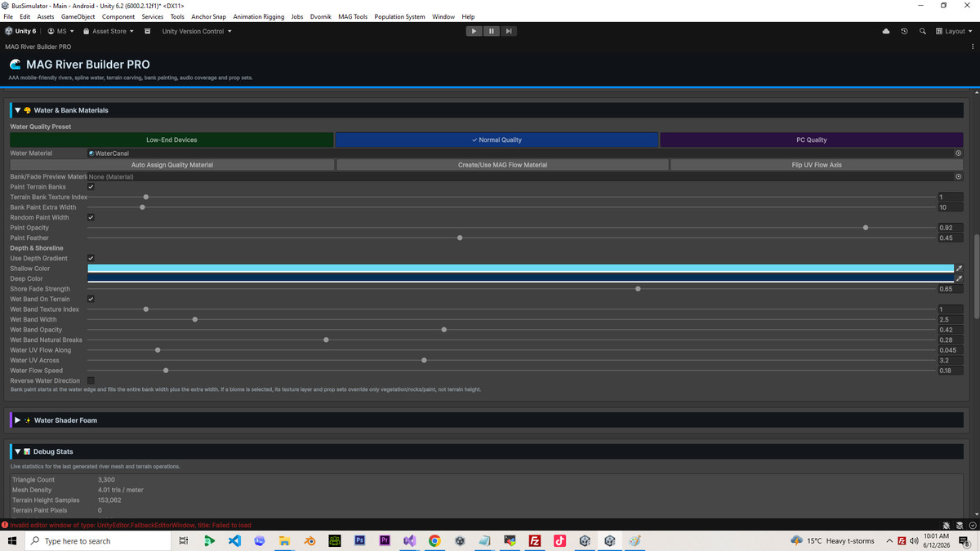The height and width of the screenshot is (551, 980).
Task: Open the Population System menu
Action: tap(399, 16)
